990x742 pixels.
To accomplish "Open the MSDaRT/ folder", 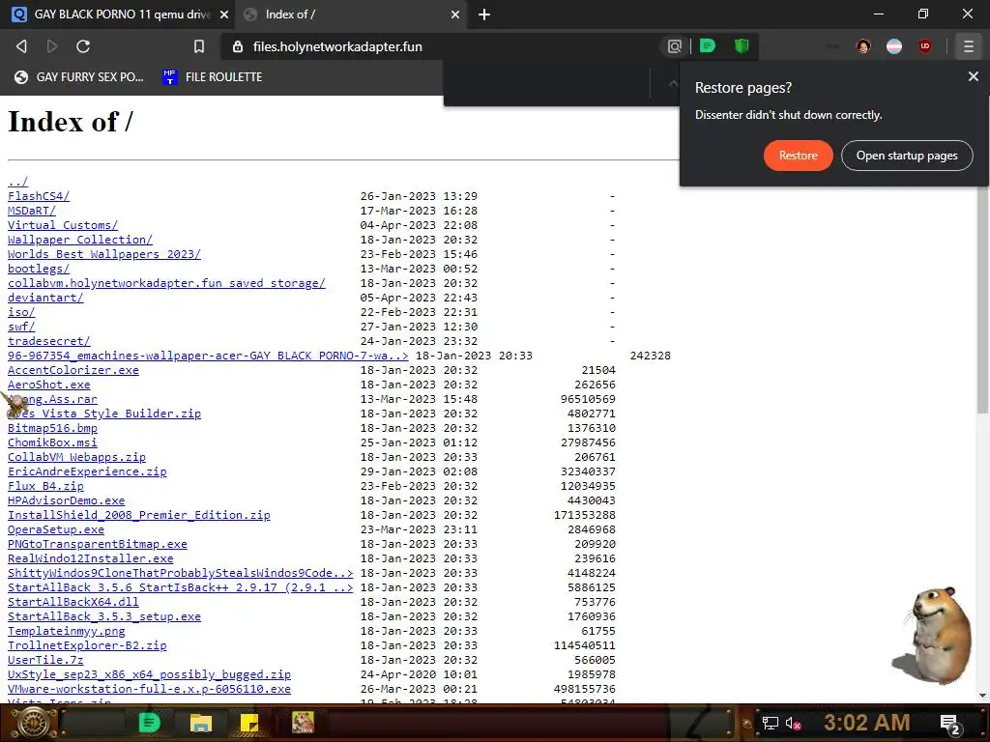I will [32, 211].
